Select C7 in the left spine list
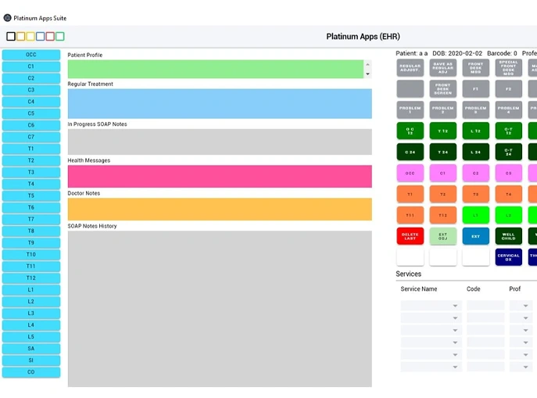Image resolution: width=537 pixels, height=398 pixels. (31, 137)
